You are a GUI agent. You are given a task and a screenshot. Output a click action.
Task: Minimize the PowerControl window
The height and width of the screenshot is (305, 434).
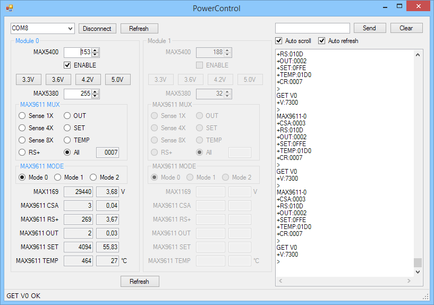click(385, 7)
